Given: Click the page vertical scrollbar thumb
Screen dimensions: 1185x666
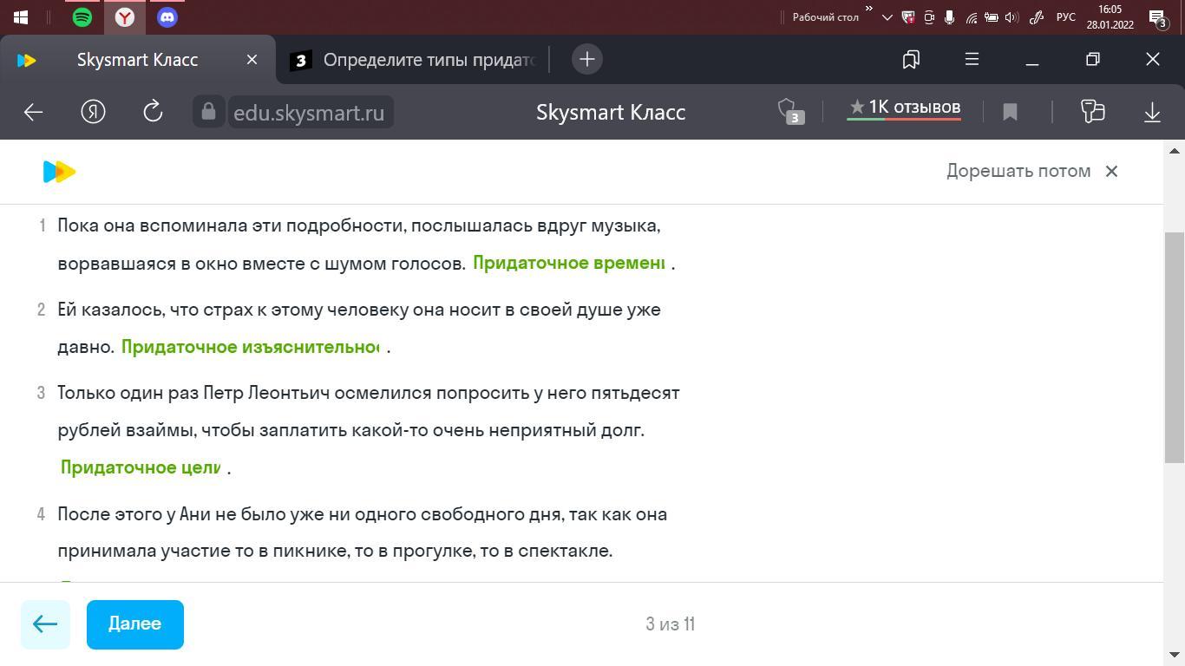Looking at the screenshot, I should pyautogui.click(x=1175, y=347).
